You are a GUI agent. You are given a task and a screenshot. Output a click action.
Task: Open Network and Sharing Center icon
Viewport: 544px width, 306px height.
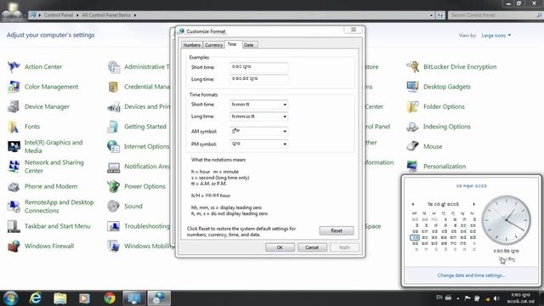14,167
